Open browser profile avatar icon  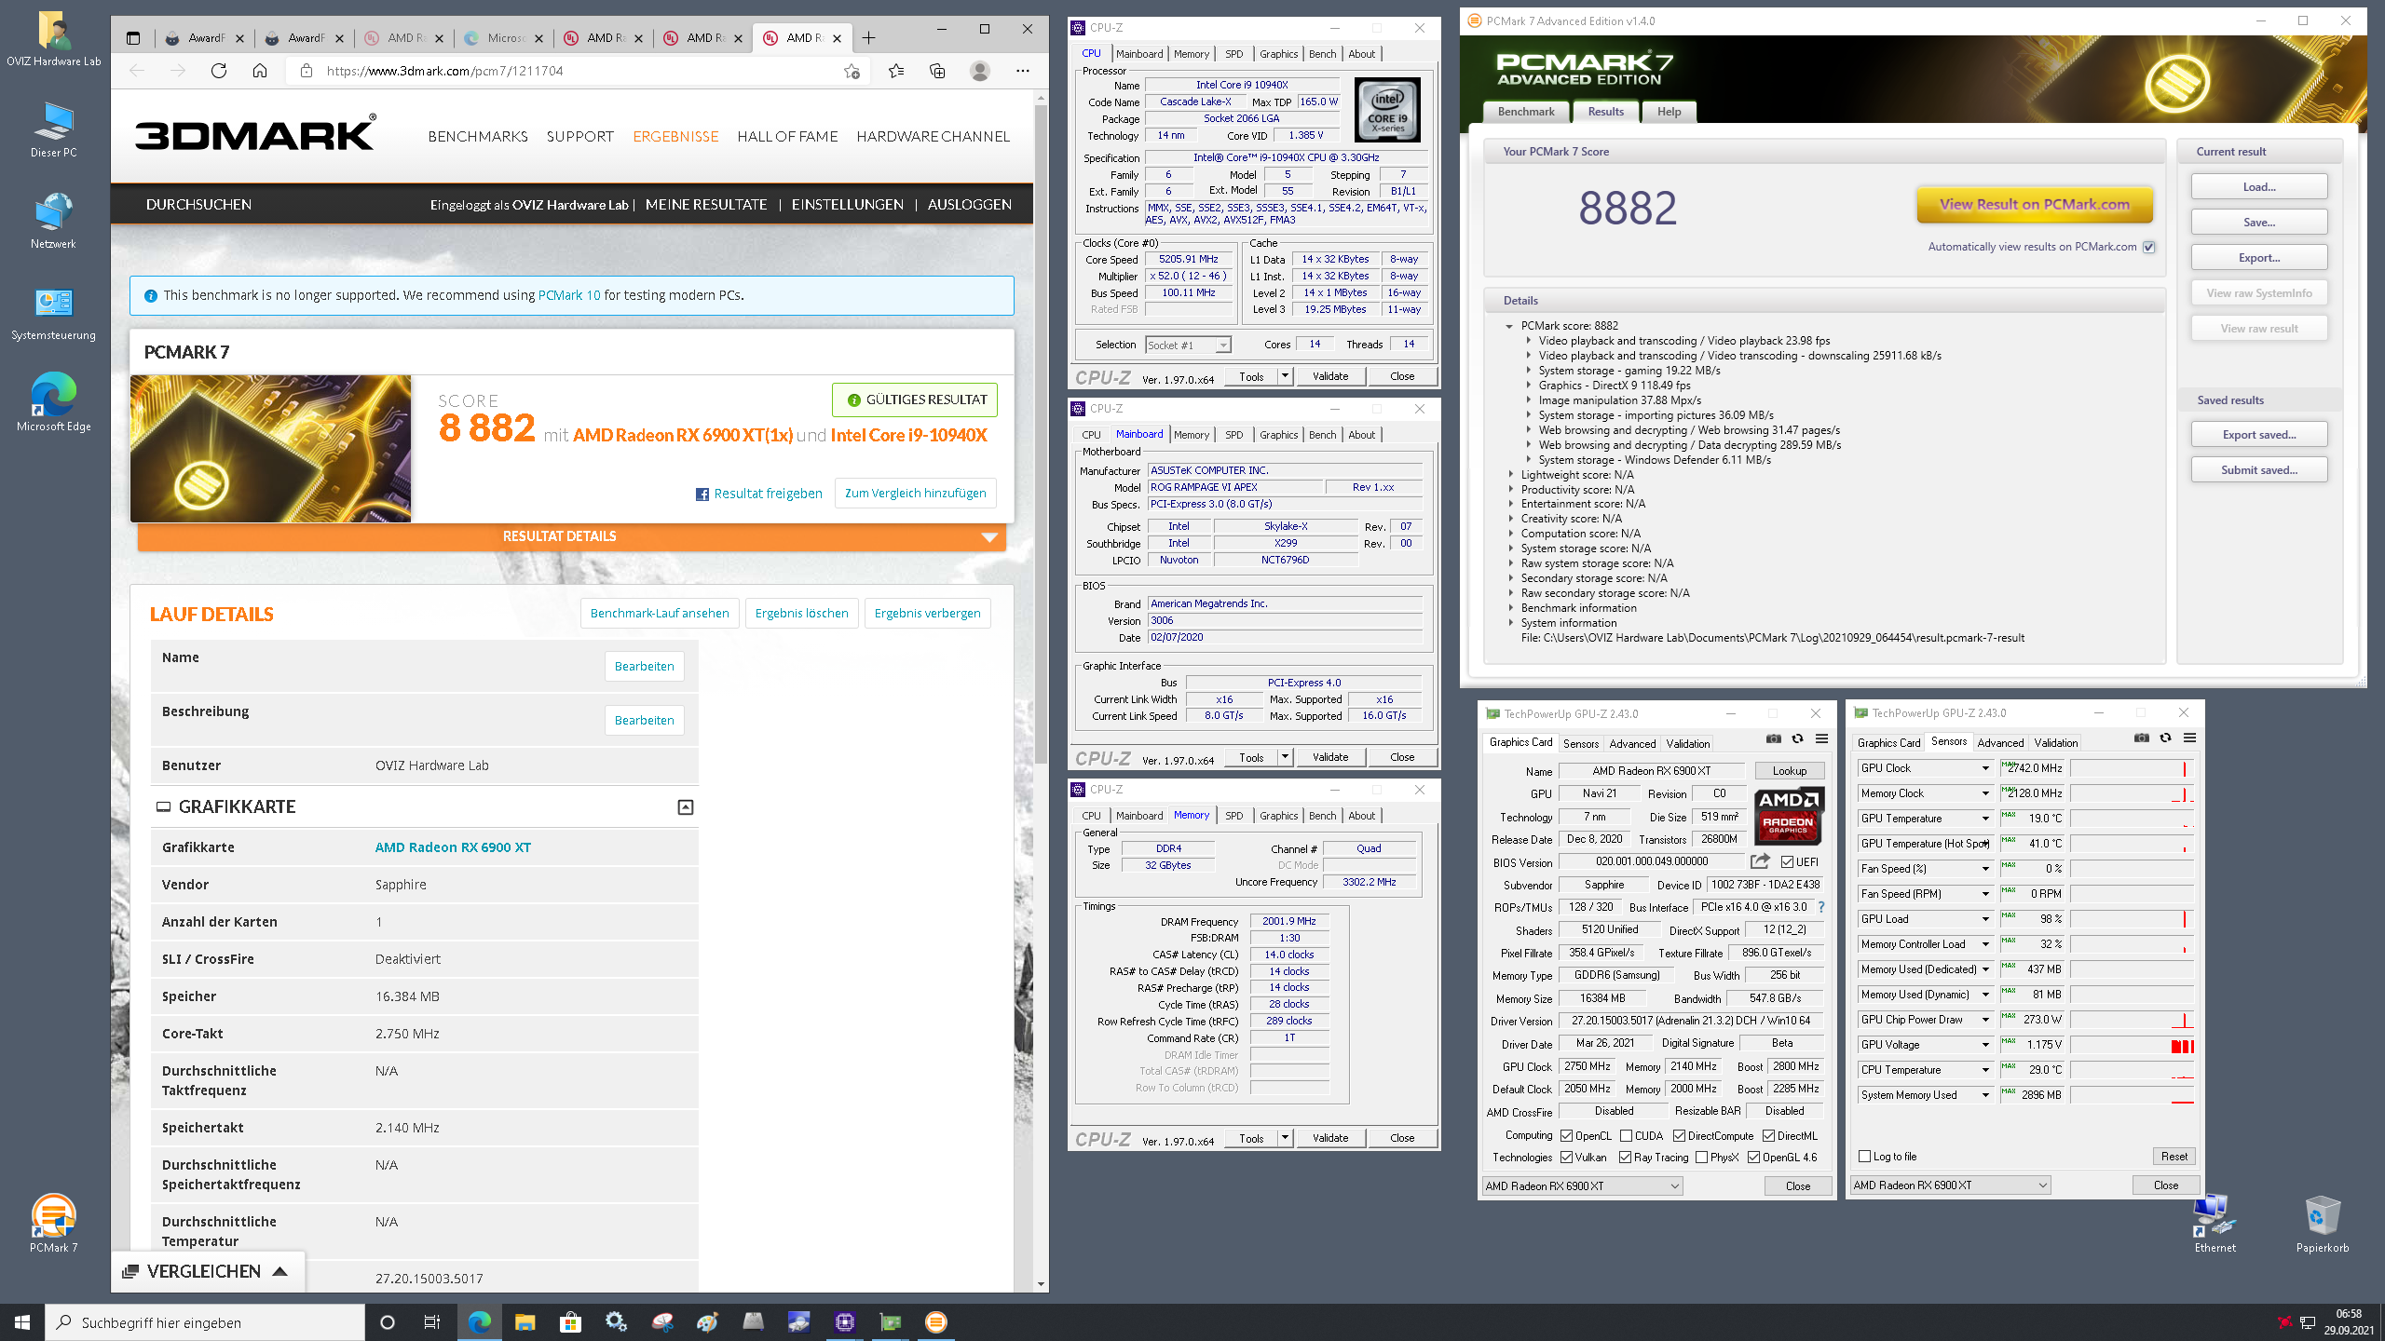point(979,71)
